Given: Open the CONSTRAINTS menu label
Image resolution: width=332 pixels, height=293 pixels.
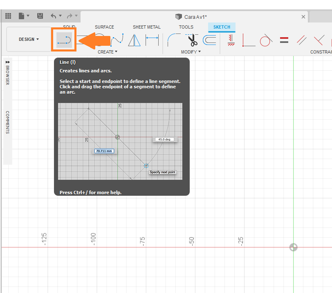Looking at the screenshot, I should tap(321, 52).
